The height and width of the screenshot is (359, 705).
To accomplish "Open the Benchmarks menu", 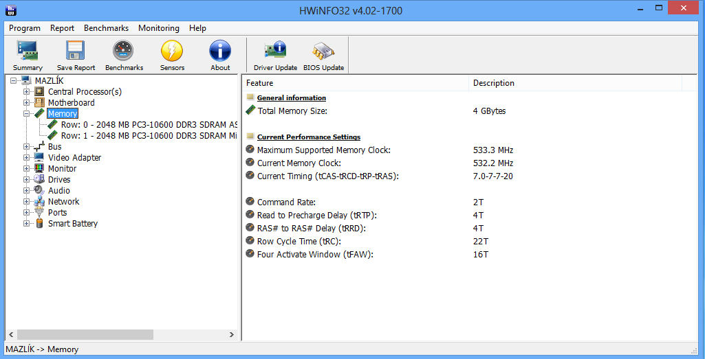I will pos(106,28).
